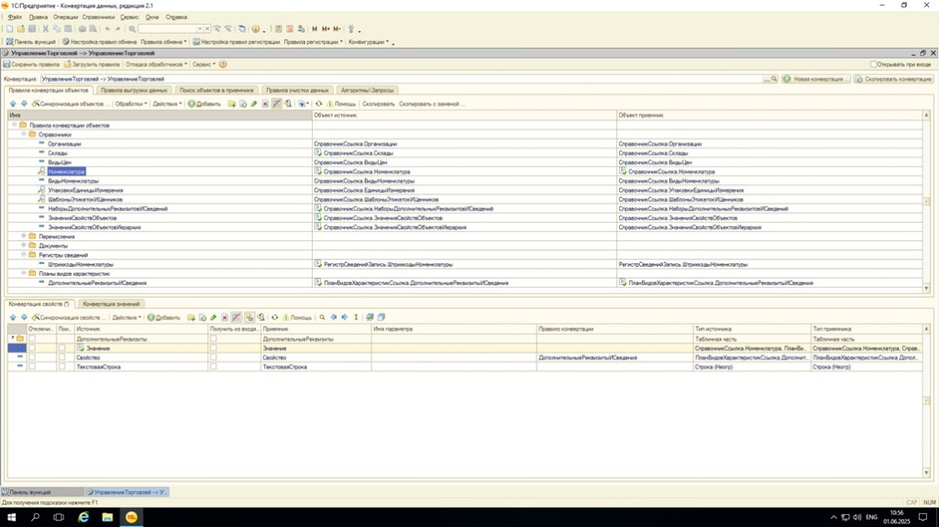This screenshot has width=939, height=527.
Task: Open Windows Start menu
Action: (11, 517)
